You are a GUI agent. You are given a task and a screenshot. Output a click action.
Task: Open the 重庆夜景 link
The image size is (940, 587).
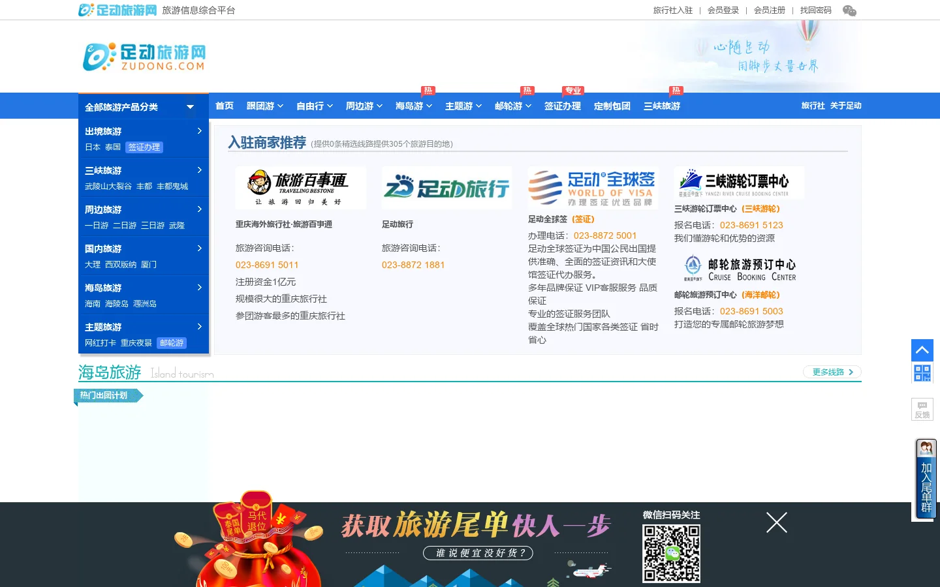tap(136, 343)
